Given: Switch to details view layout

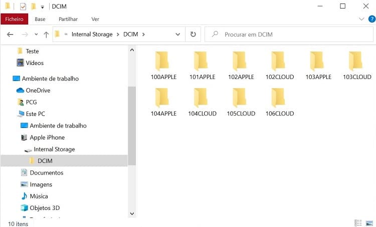Looking at the screenshot, I should [358, 222].
